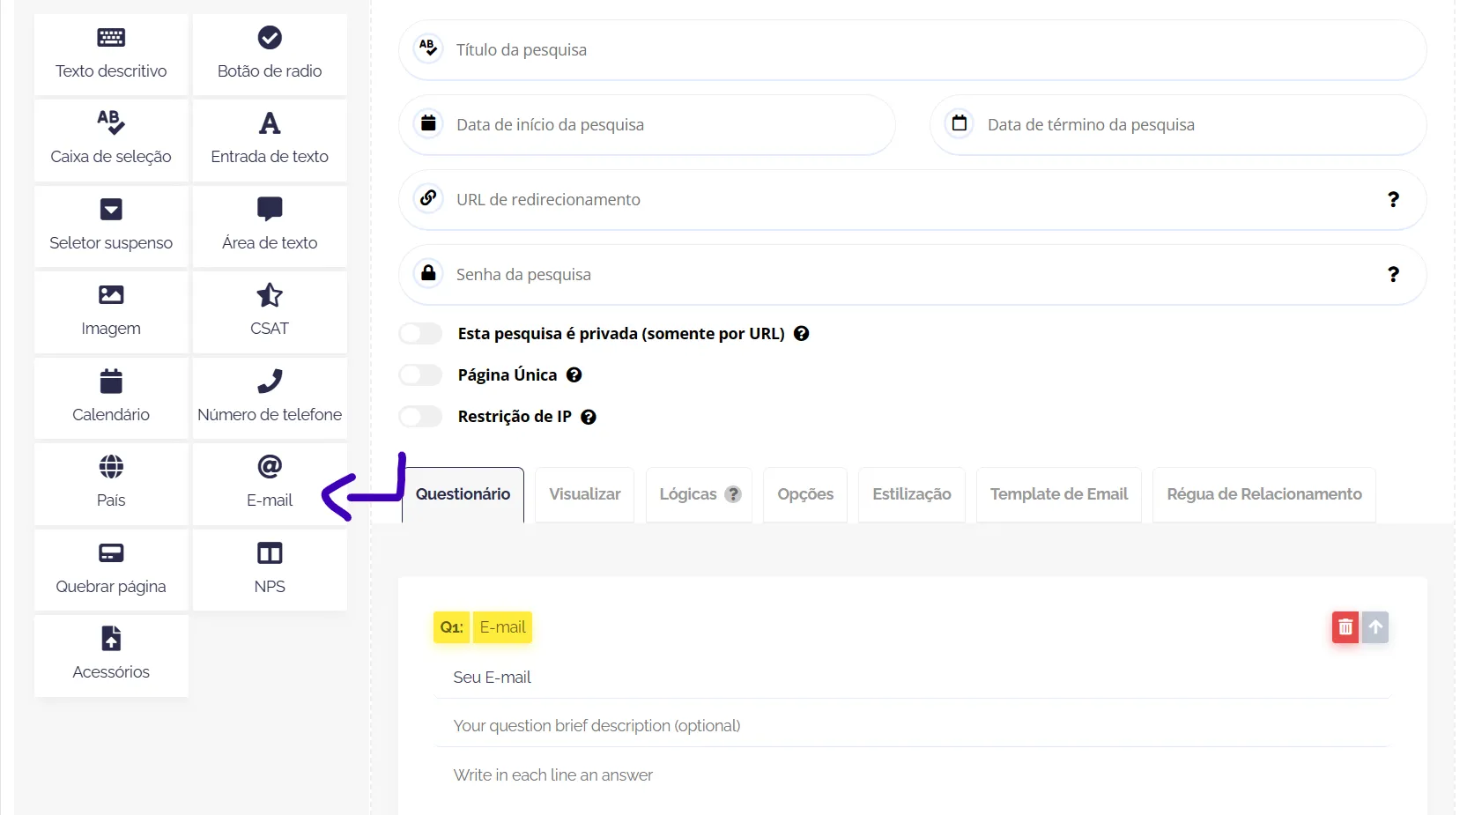The image size is (1482, 815).
Task: Open the Opções tab
Action: pyautogui.click(x=805, y=495)
